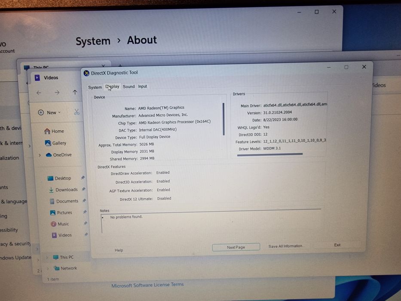Click AMD Radeon(TM) Graphics name value
Viewport: 401px width, 301px height.
pos(161,108)
